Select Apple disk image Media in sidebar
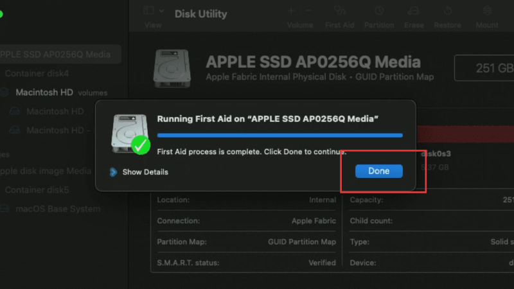This screenshot has height=289, width=514. click(x=45, y=171)
